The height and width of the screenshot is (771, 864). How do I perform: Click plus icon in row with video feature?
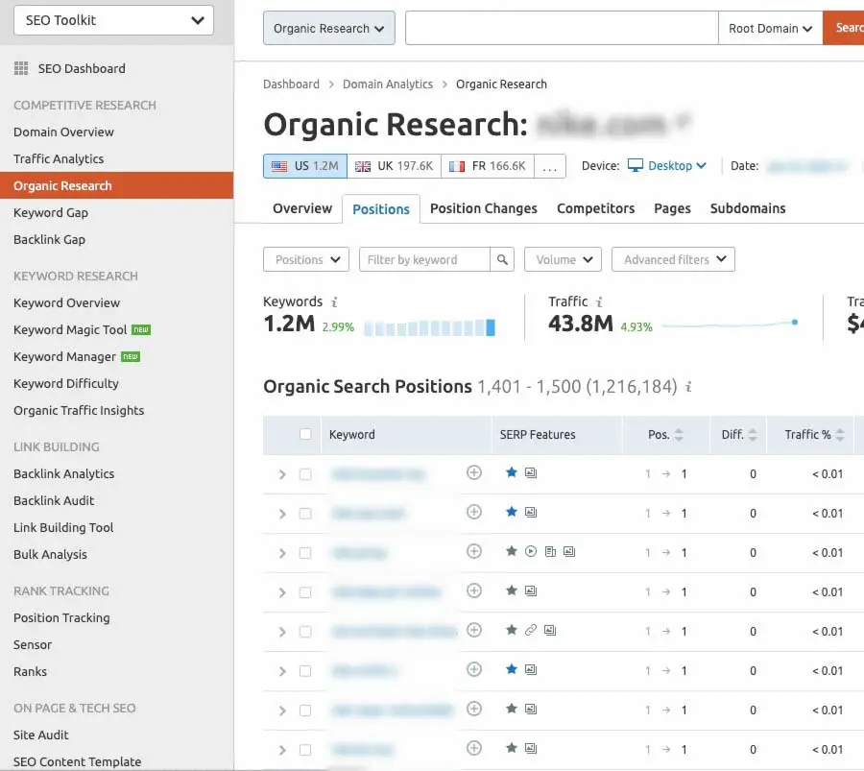pyautogui.click(x=474, y=552)
